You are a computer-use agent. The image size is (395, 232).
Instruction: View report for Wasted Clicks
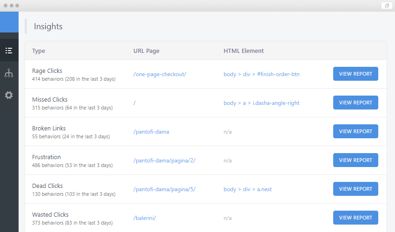coord(355,218)
